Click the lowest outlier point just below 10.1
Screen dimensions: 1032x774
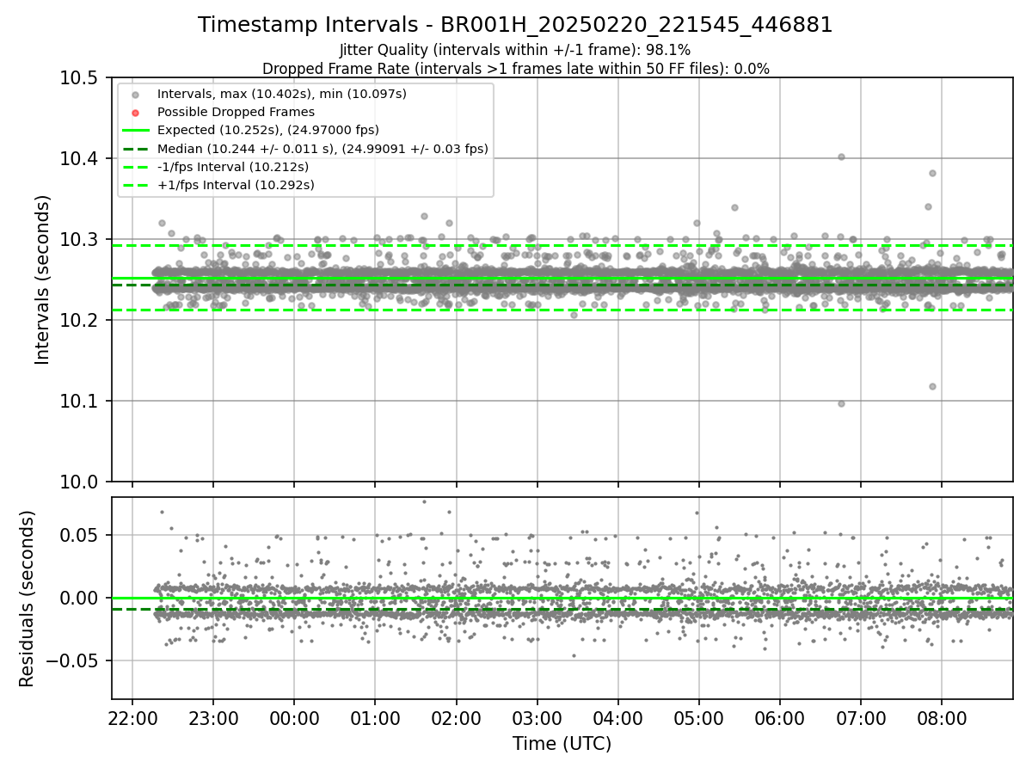click(841, 403)
